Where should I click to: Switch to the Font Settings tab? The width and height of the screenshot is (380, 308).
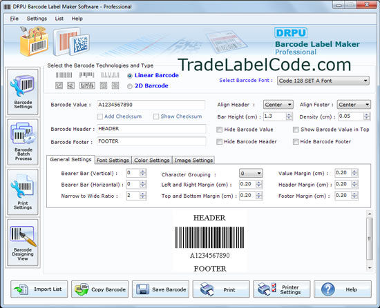click(113, 161)
